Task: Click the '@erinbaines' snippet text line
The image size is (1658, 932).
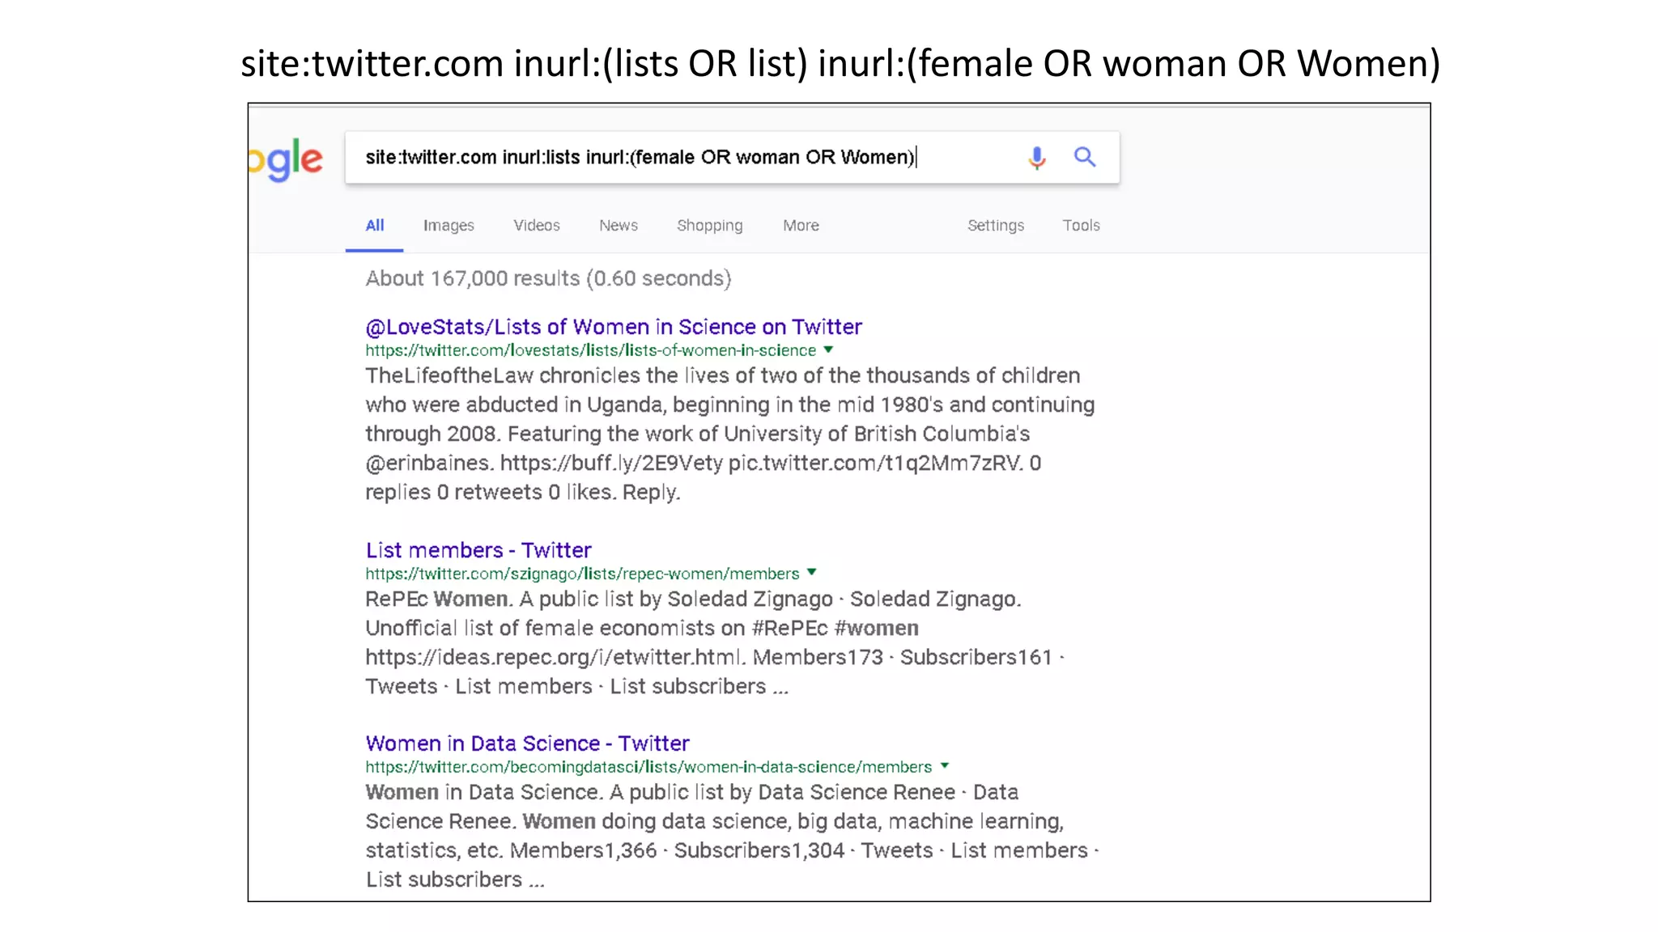Action: pyautogui.click(x=703, y=463)
